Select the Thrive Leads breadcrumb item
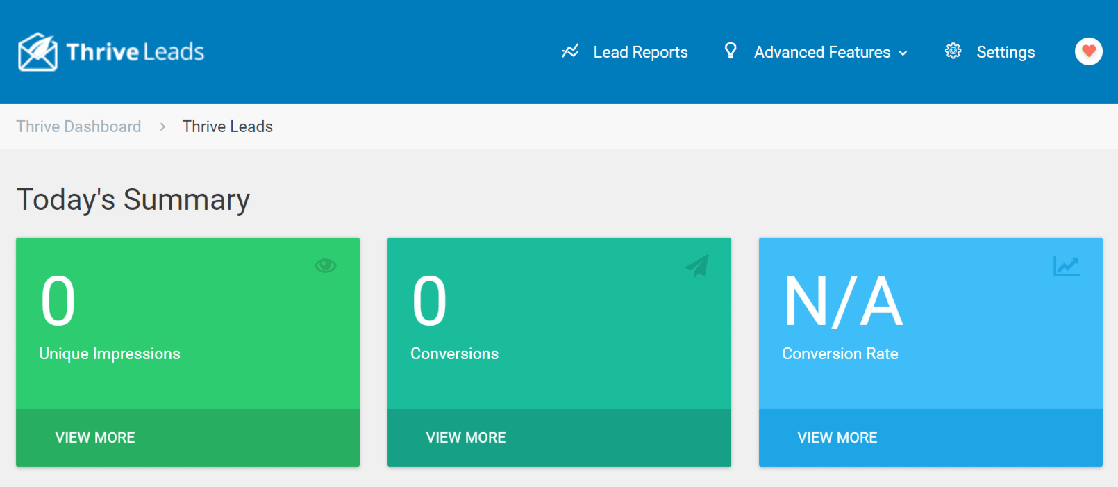This screenshot has height=487, width=1118. (x=228, y=126)
